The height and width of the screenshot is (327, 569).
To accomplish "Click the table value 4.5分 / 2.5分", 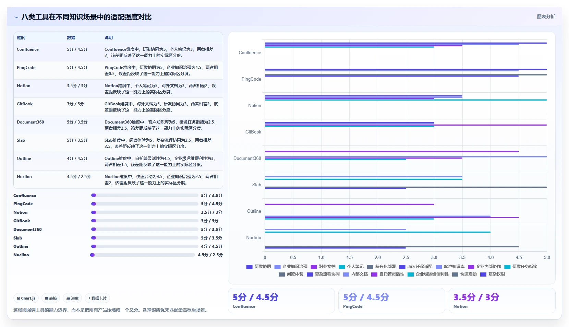I will [79, 177].
